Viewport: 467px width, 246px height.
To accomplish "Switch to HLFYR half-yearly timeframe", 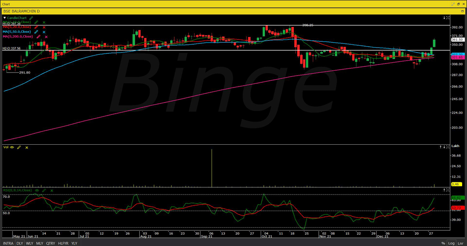I will (x=63, y=243).
